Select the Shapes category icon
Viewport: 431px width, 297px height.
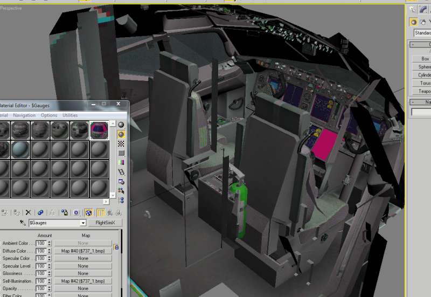423,22
